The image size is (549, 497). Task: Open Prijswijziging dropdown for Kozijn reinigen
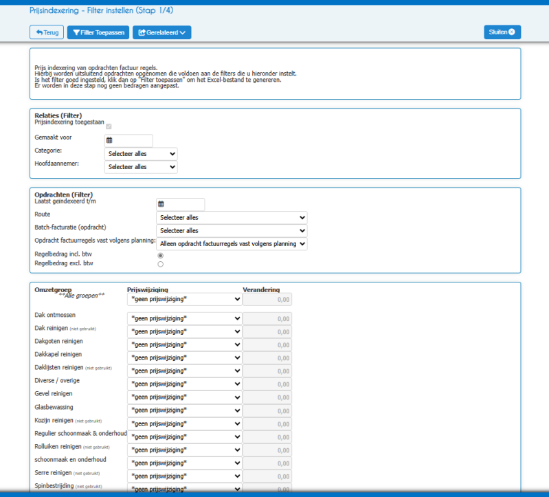click(185, 424)
